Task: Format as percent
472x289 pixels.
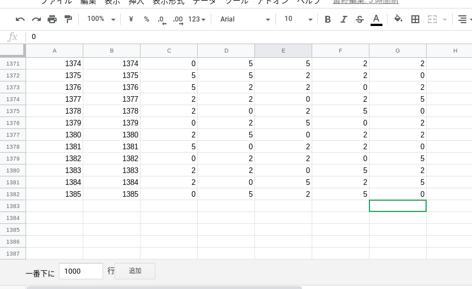Action: click(x=147, y=19)
